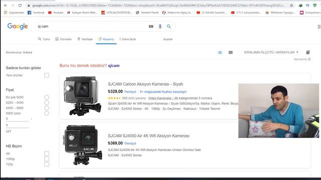Open the saved items shortlist icon
This screenshot has width=321, height=180.
[x=308, y=52]
